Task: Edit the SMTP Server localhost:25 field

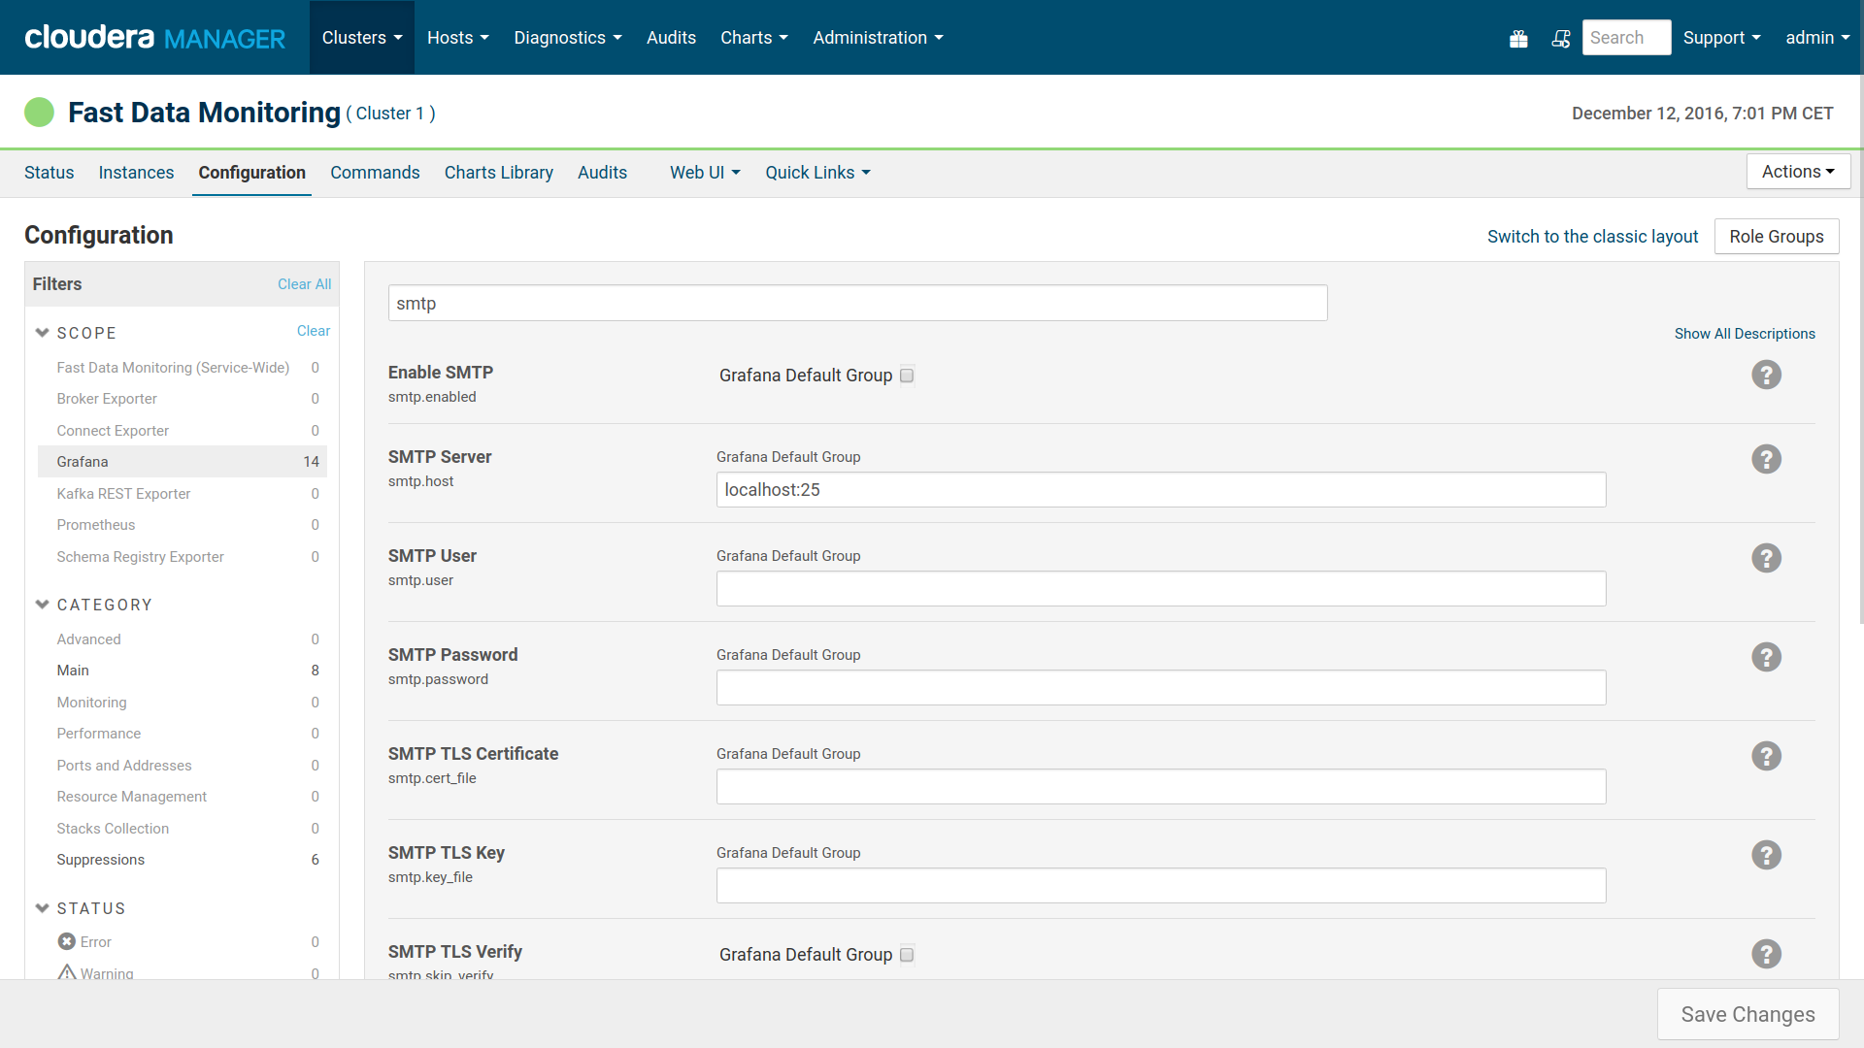Action: pos(1161,490)
